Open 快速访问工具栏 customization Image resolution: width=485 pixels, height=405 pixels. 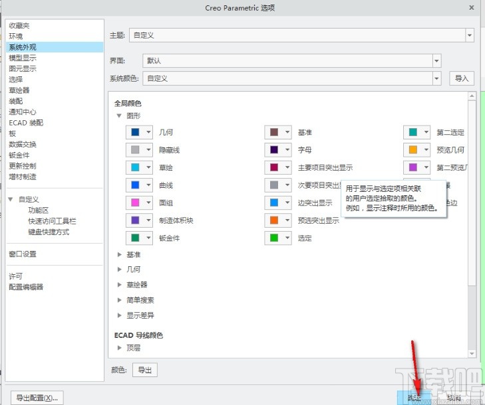tap(52, 221)
